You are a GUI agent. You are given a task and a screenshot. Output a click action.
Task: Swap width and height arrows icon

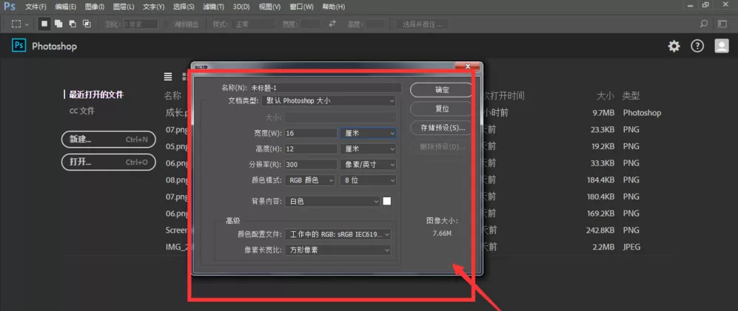[x=333, y=24]
